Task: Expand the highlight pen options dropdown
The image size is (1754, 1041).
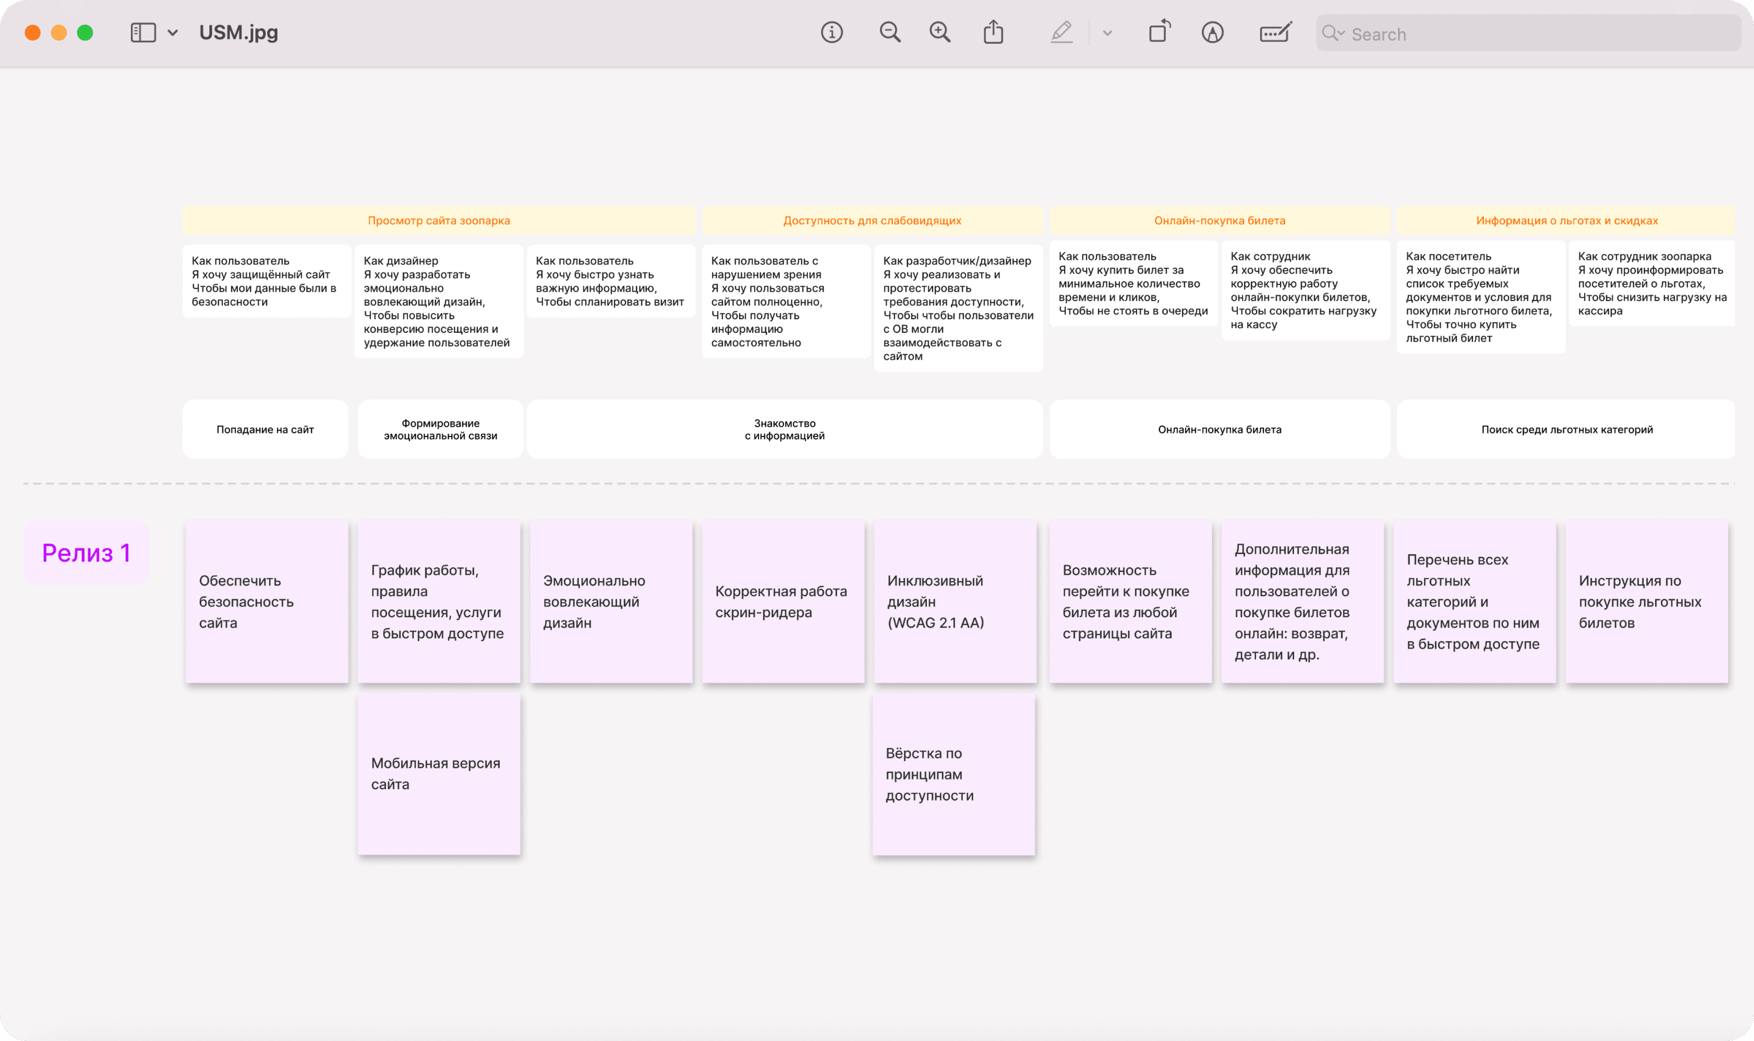Action: [1107, 32]
